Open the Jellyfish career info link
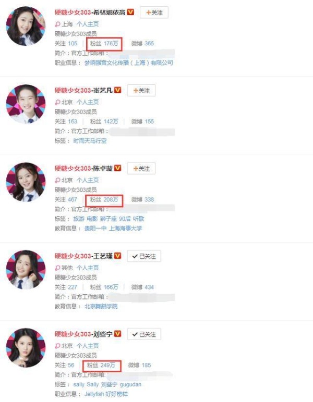 pos(94,394)
